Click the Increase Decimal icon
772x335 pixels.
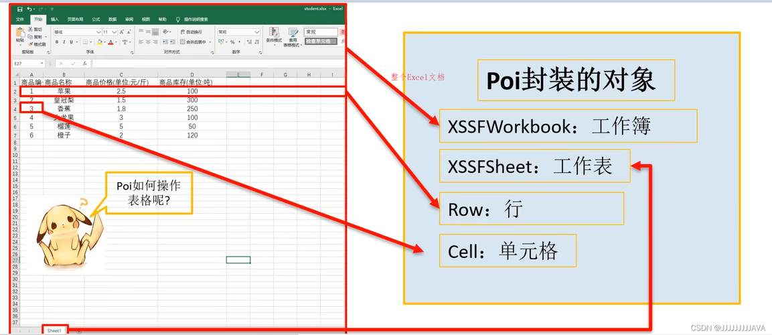click(249, 42)
